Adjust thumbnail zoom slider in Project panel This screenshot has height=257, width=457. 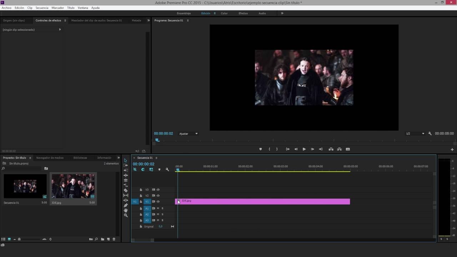pos(19,239)
